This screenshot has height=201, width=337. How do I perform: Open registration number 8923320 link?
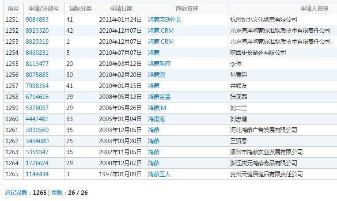click(x=37, y=30)
